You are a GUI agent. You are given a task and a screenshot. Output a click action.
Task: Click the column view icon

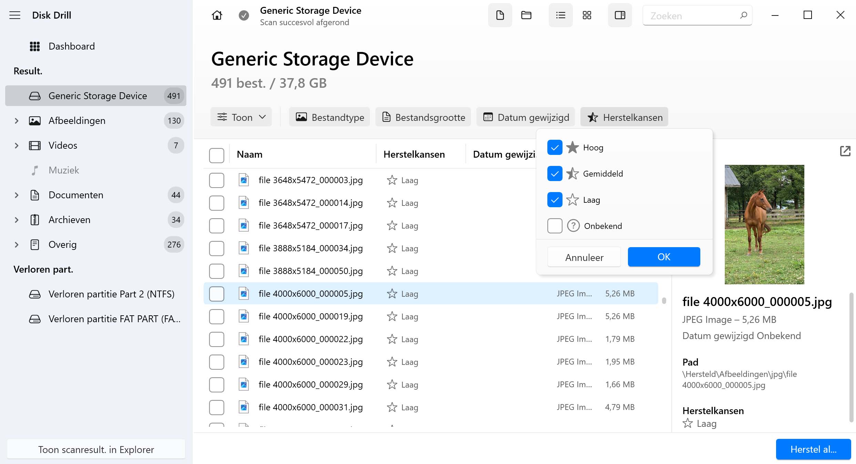coord(619,15)
